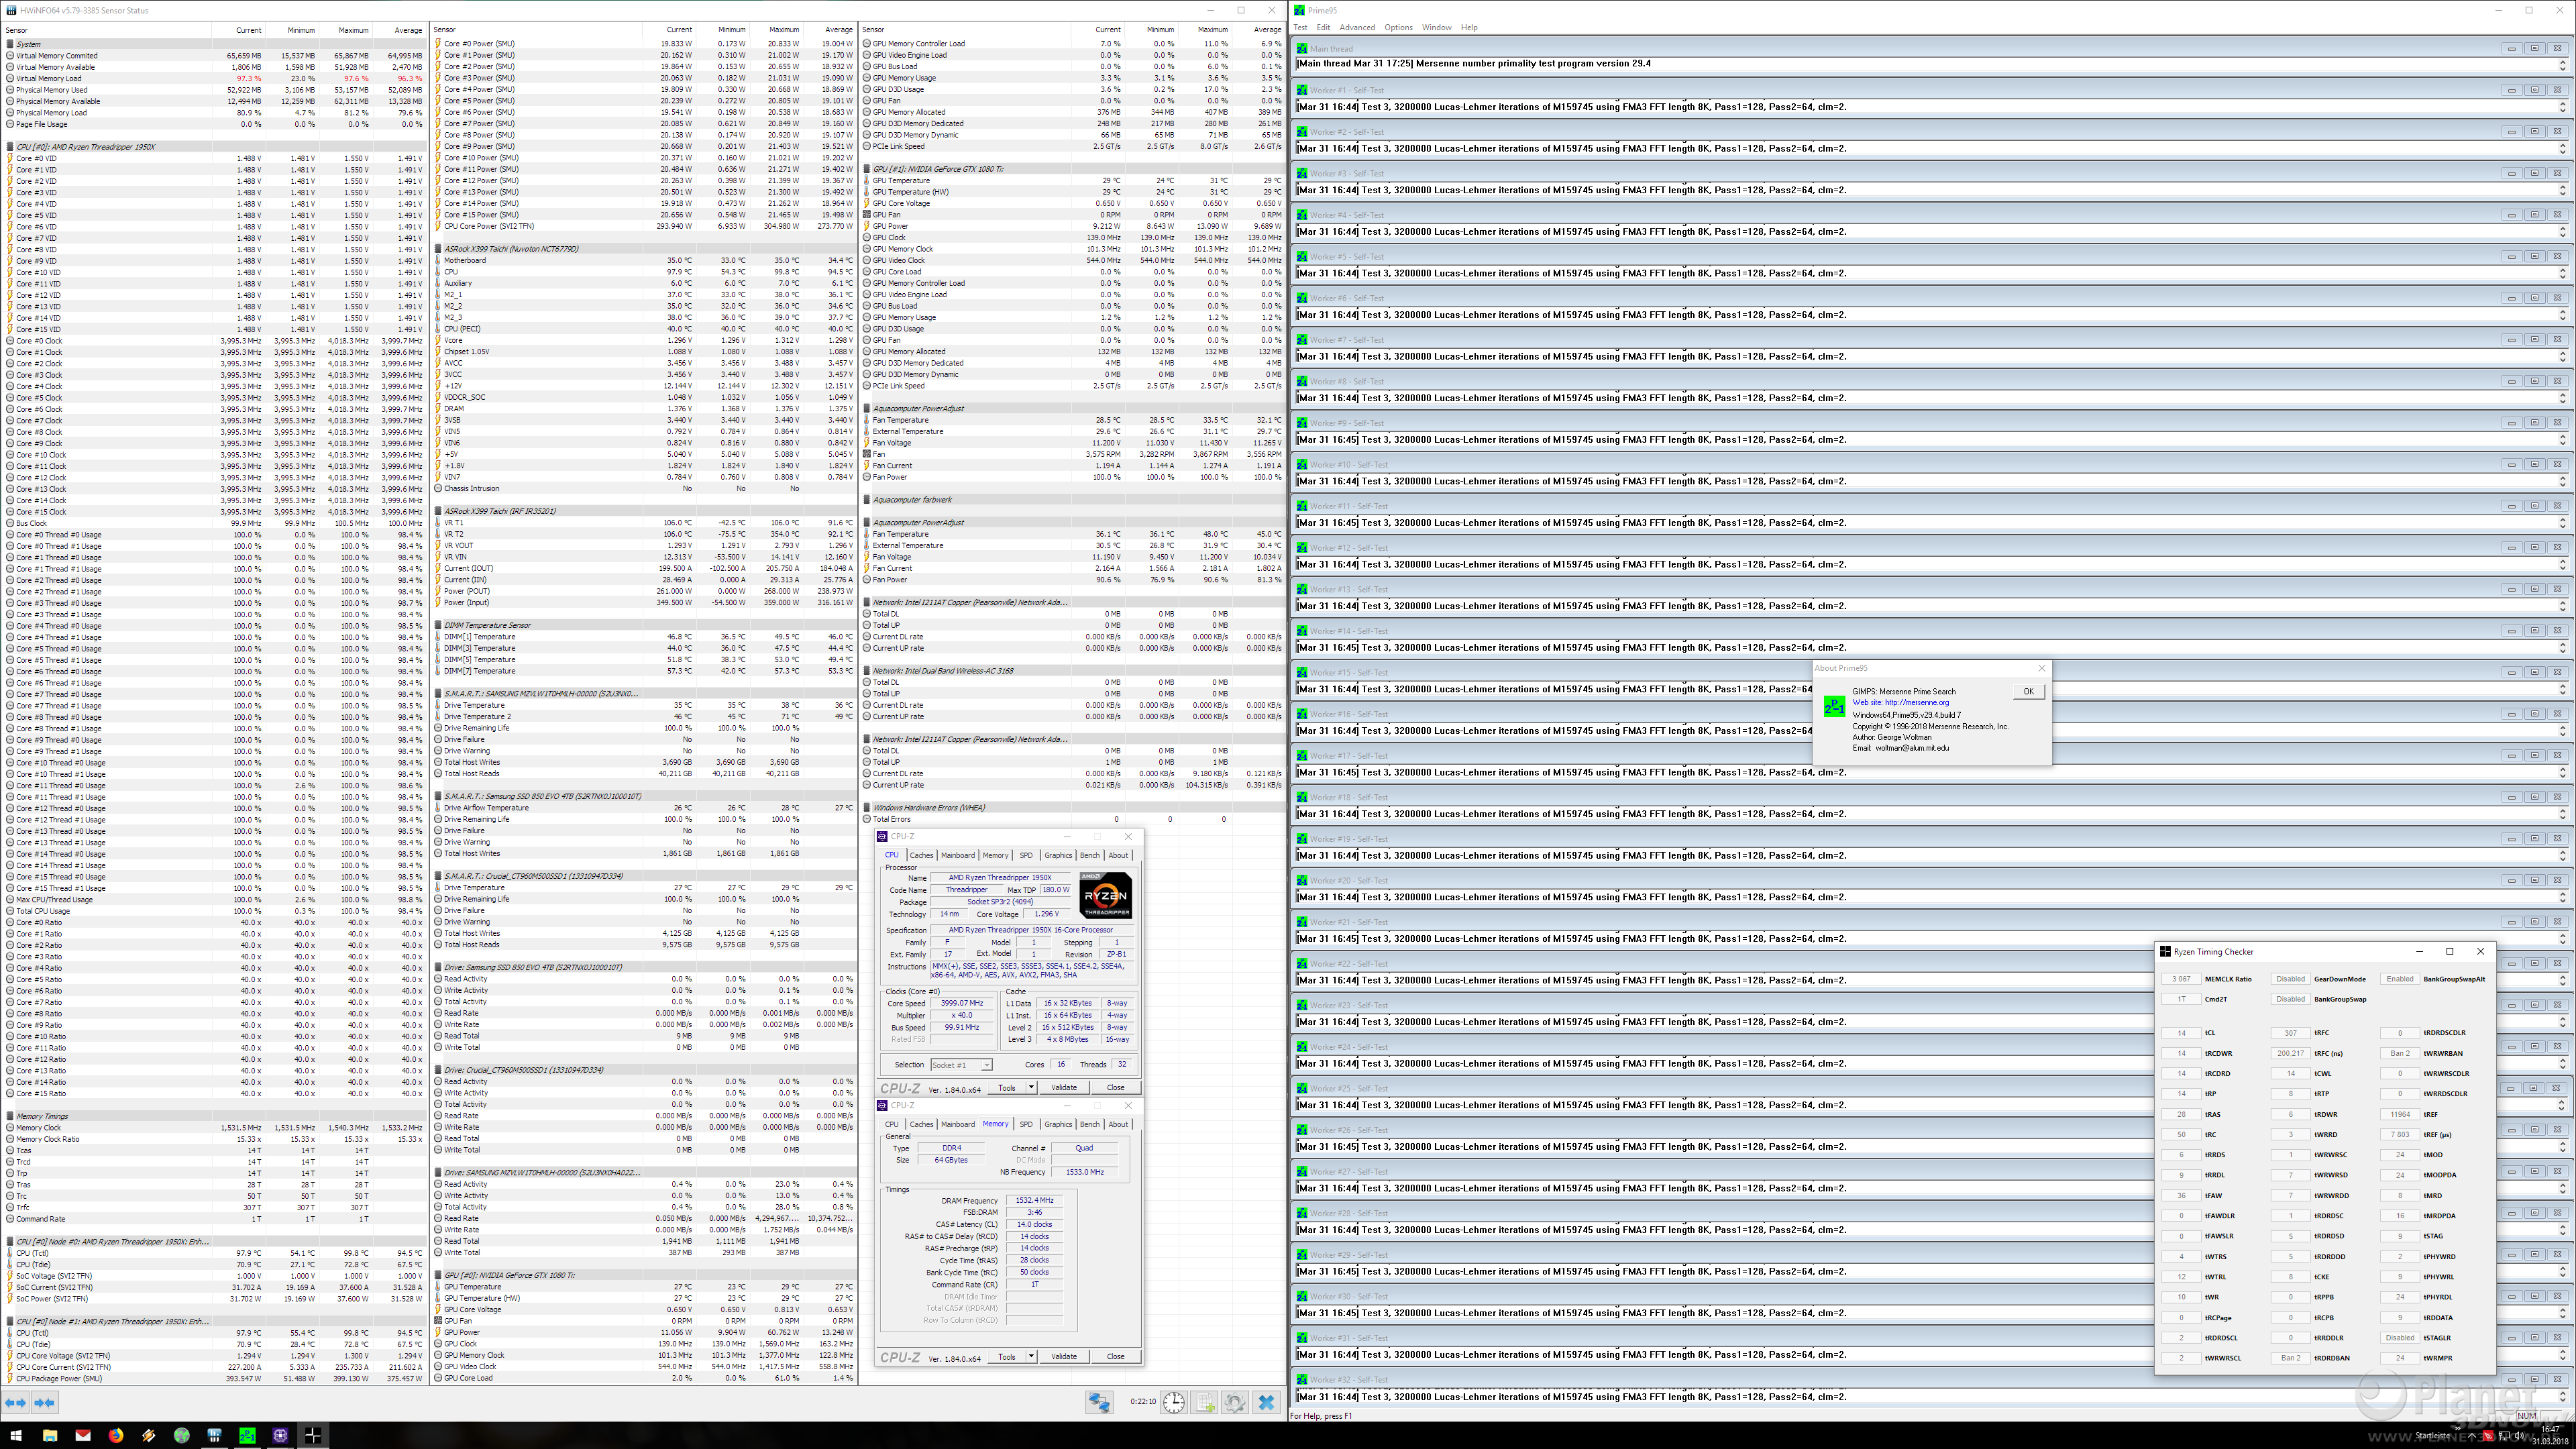Click Worker #2 log scroll arrows

point(2562,148)
